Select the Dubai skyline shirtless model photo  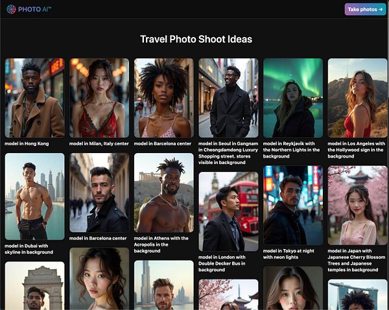click(x=35, y=197)
